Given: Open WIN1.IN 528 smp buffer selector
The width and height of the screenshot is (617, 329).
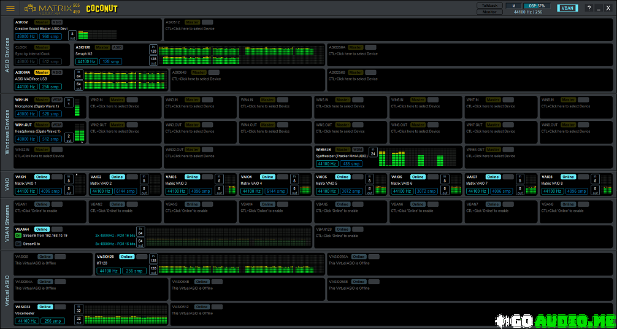Looking at the screenshot, I should (51, 114).
